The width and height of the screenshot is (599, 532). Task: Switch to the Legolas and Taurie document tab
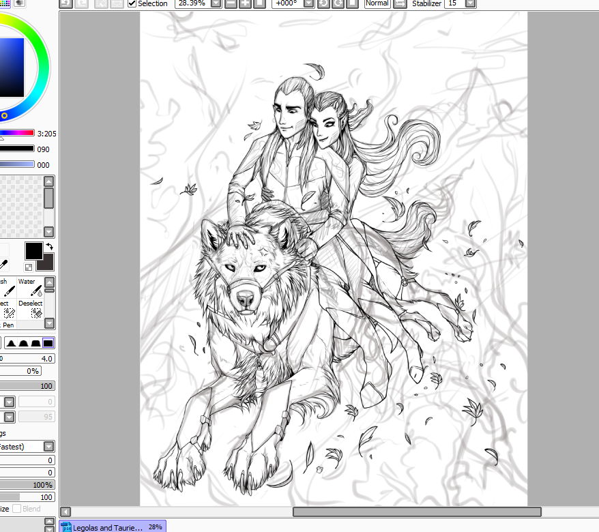[113, 527]
